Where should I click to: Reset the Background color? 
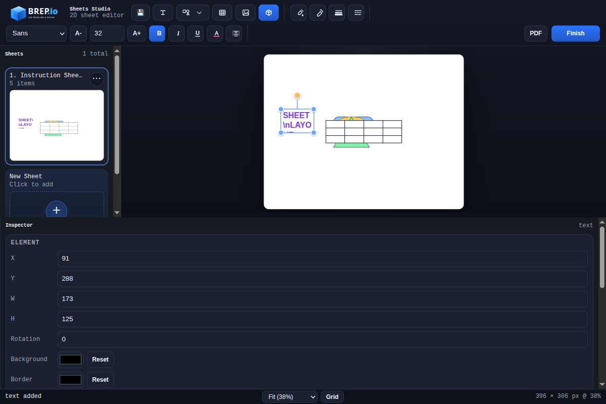100,360
